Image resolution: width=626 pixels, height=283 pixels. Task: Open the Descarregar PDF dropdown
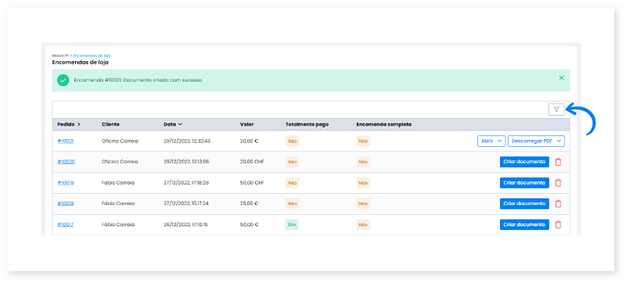tap(536, 141)
